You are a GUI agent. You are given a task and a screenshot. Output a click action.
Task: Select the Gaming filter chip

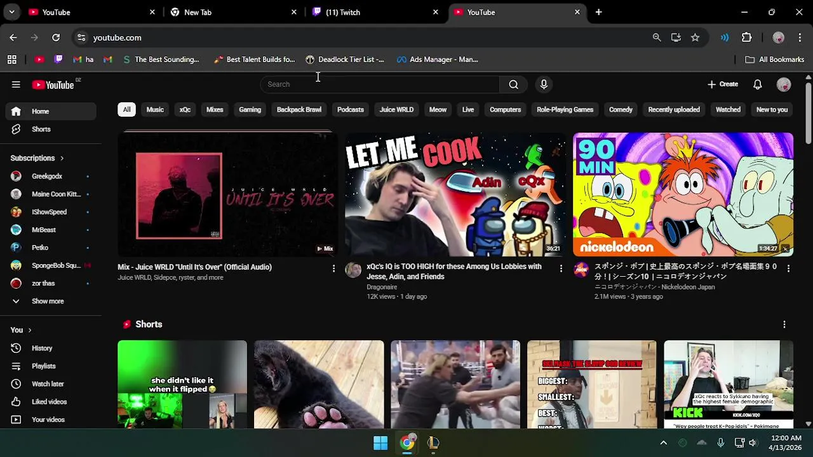(x=250, y=110)
